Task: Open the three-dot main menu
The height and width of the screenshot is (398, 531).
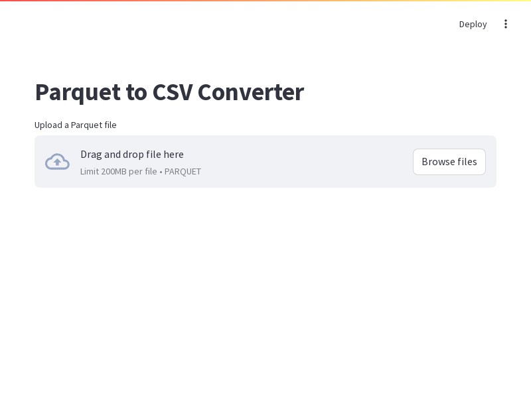Action: 505,24
